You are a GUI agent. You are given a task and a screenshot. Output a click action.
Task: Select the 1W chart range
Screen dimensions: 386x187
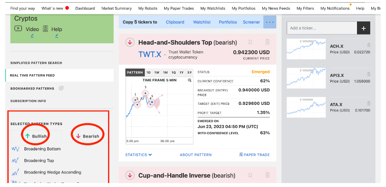(157, 73)
